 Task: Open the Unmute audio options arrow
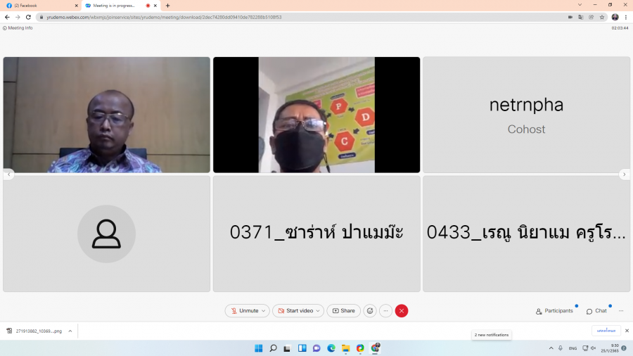point(264,311)
